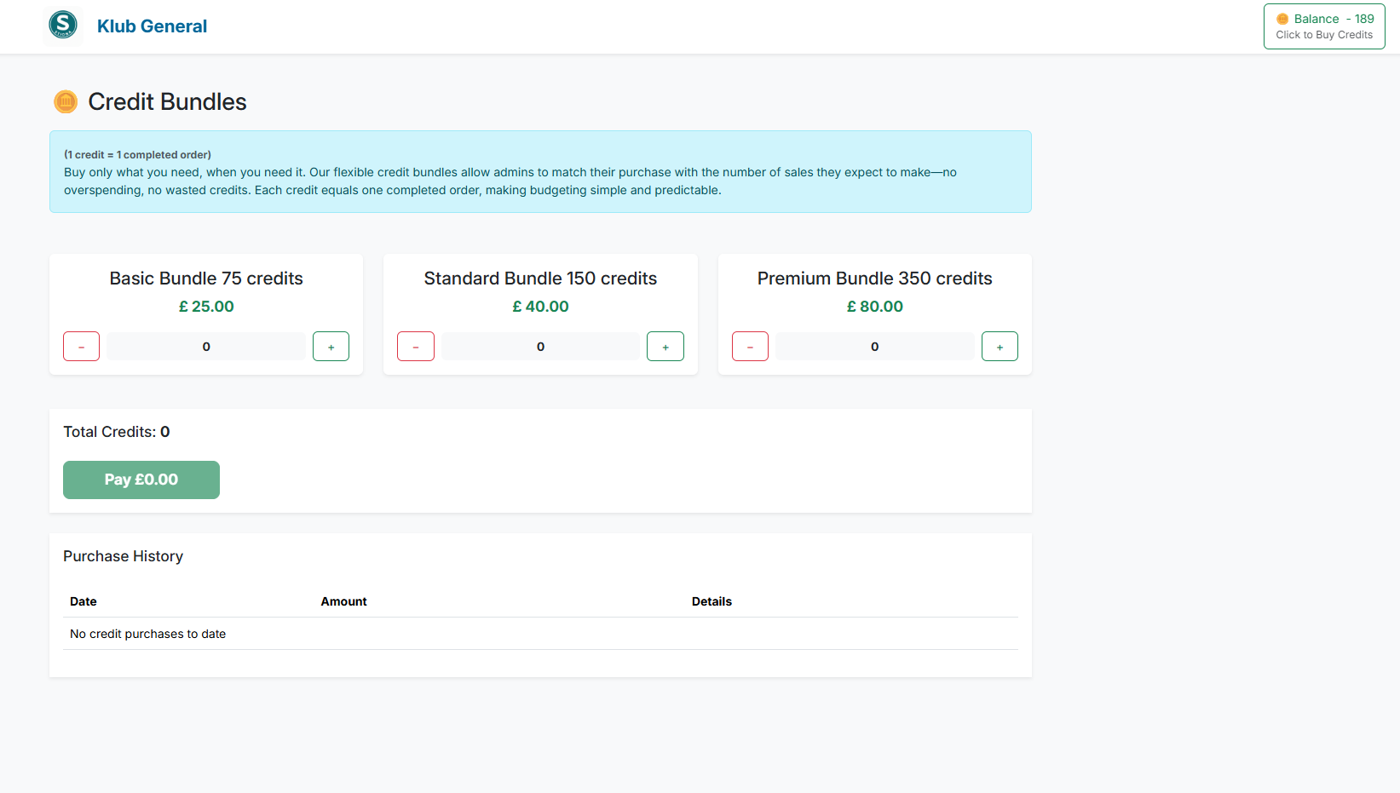Open Click to Buy Credits
The image size is (1400, 793).
click(x=1324, y=35)
